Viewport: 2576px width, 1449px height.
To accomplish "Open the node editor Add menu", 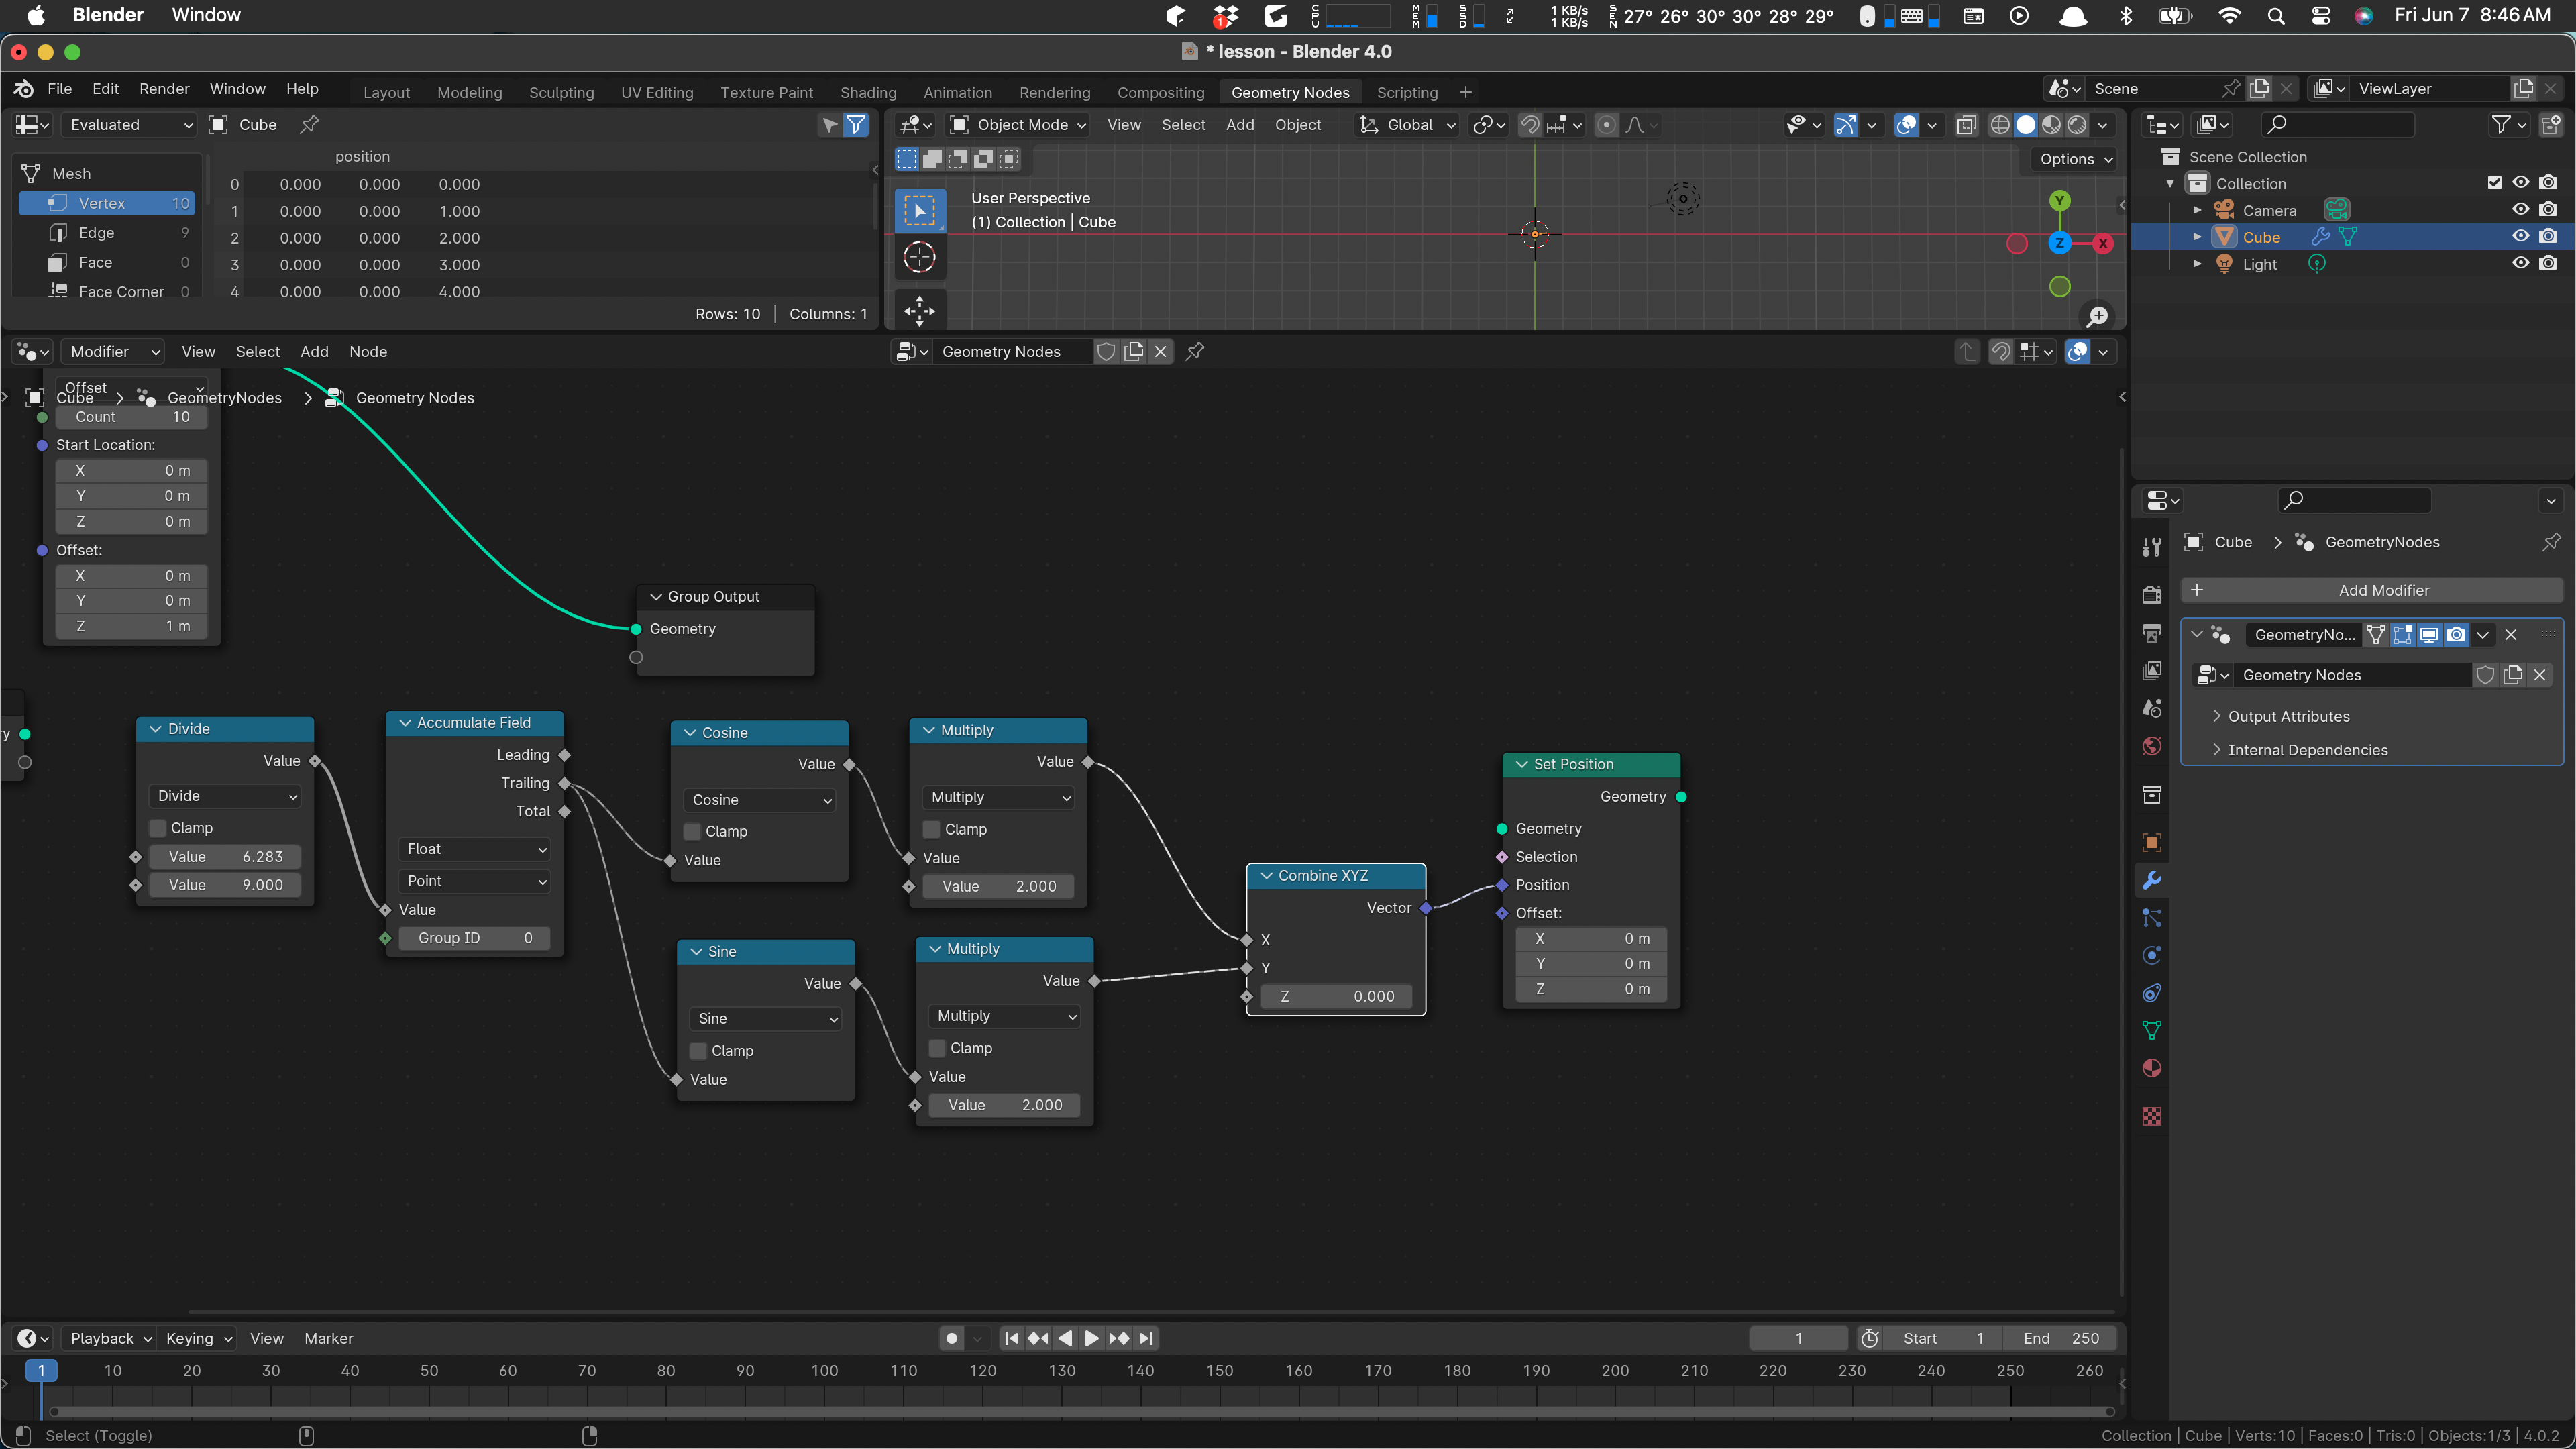I will [314, 351].
